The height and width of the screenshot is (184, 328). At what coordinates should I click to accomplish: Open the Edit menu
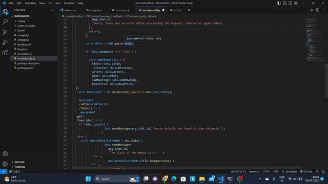(19, 3)
